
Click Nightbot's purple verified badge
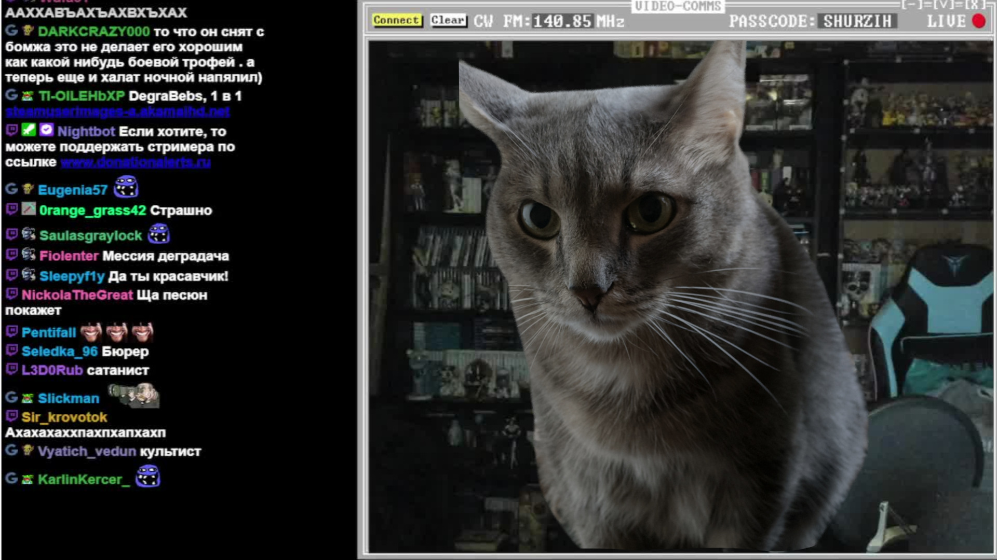[46, 130]
